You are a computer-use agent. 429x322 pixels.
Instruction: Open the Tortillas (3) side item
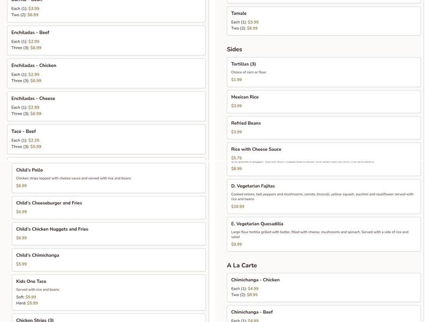[x=323, y=71]
